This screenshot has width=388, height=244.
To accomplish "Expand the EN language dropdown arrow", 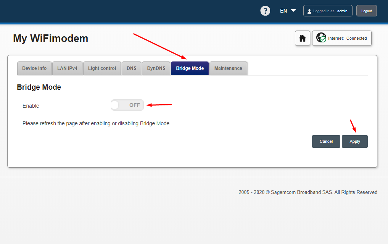I will coord(293,11).
